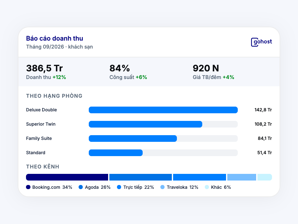Select the Traveloka segment in channel bar

[x=242, y=177]
